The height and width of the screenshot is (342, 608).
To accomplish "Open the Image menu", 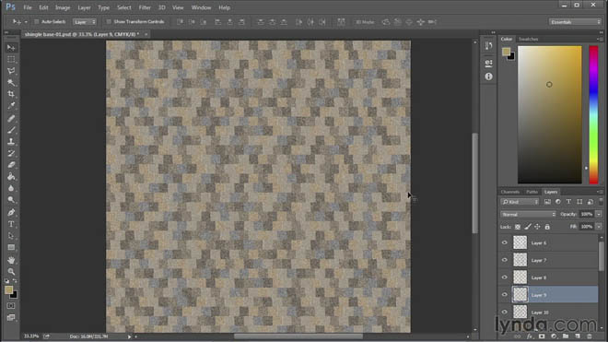I will pos(63,7).
